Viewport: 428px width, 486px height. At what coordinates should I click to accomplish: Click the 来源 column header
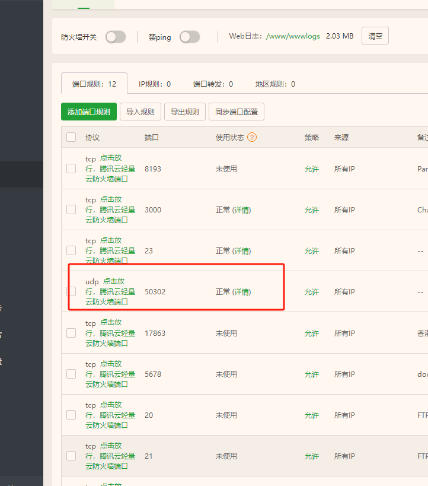pyautogui.click(x=341, y=137)
